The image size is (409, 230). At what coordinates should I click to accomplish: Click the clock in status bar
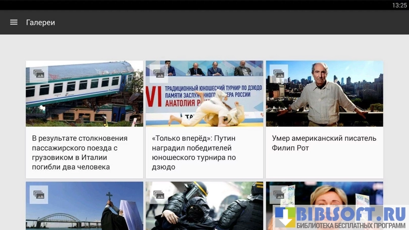(399, 5)
